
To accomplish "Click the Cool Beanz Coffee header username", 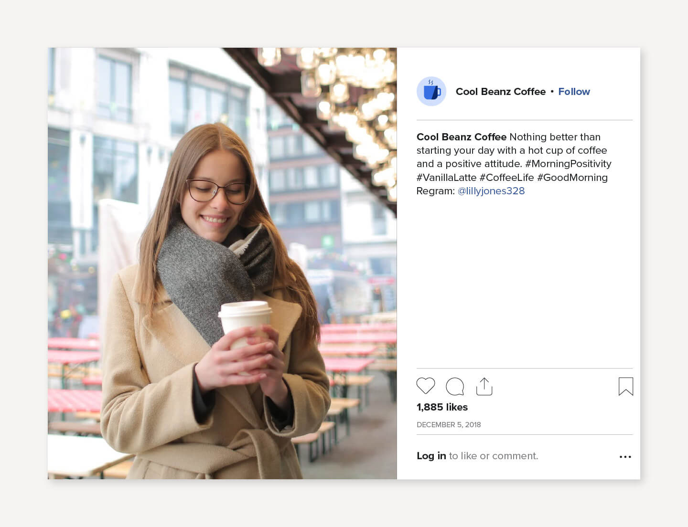I will click(x=501, y=91).
